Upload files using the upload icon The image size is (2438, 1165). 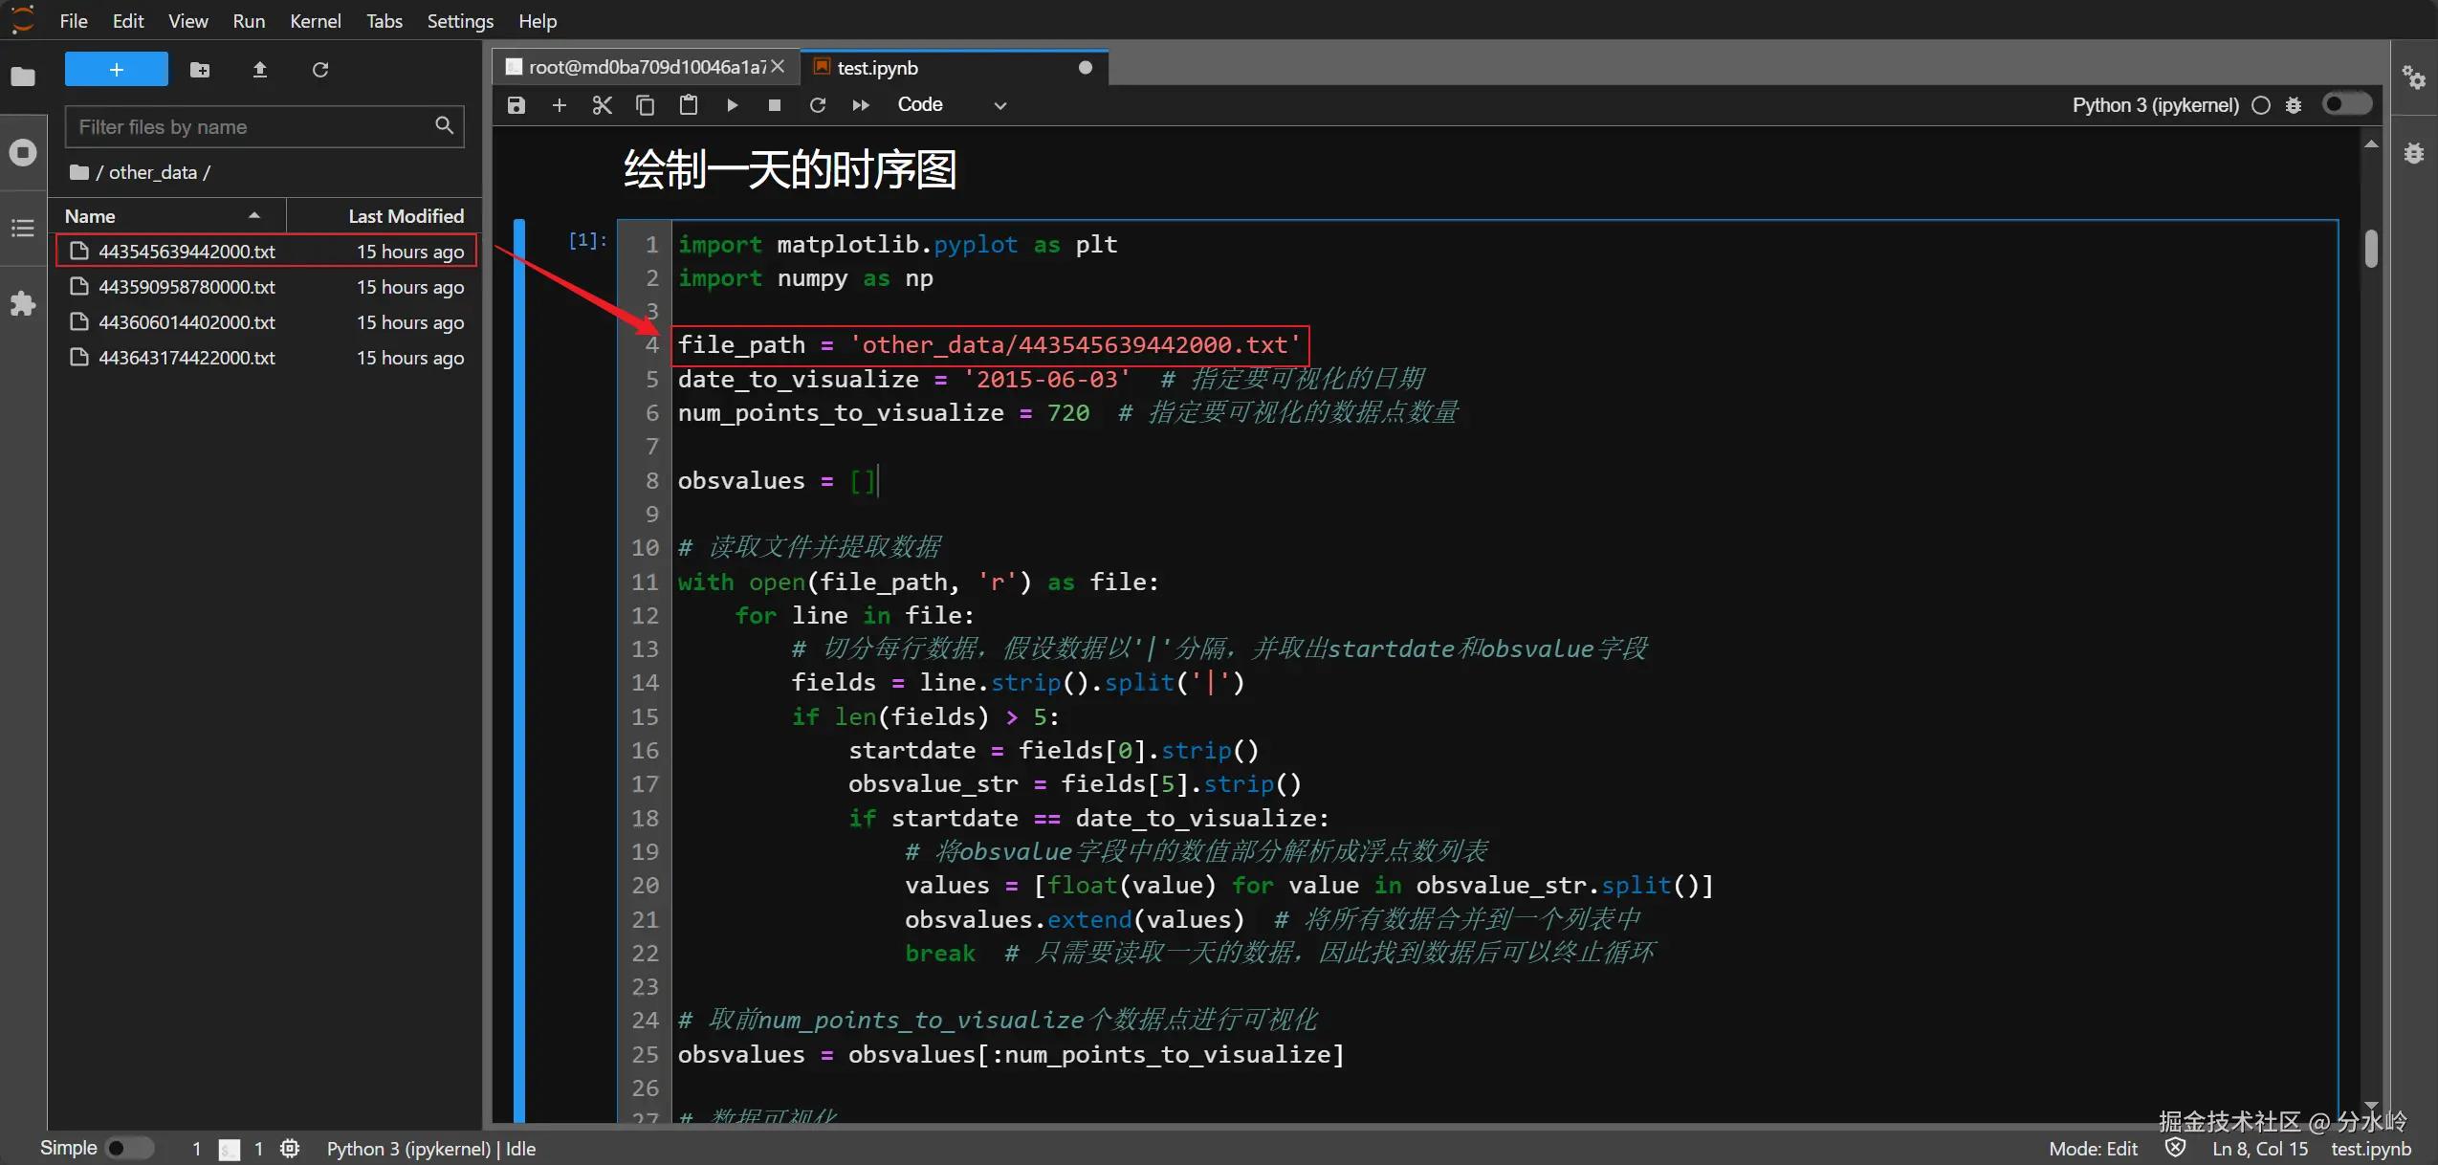(x=259, y=70)
